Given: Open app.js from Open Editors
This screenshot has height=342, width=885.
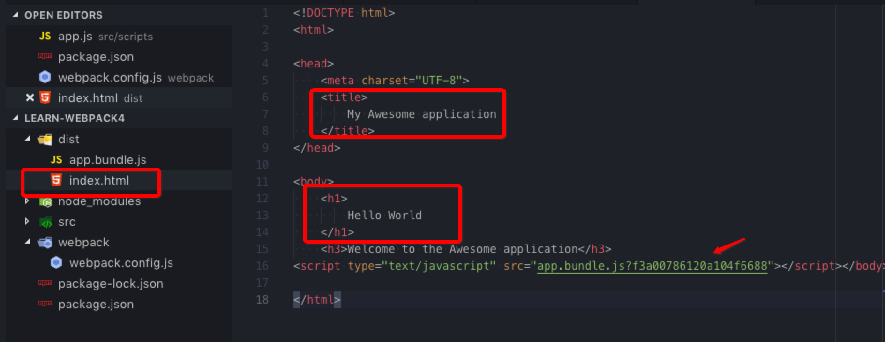Looking at the screenshot, I should tap(75, 36).
